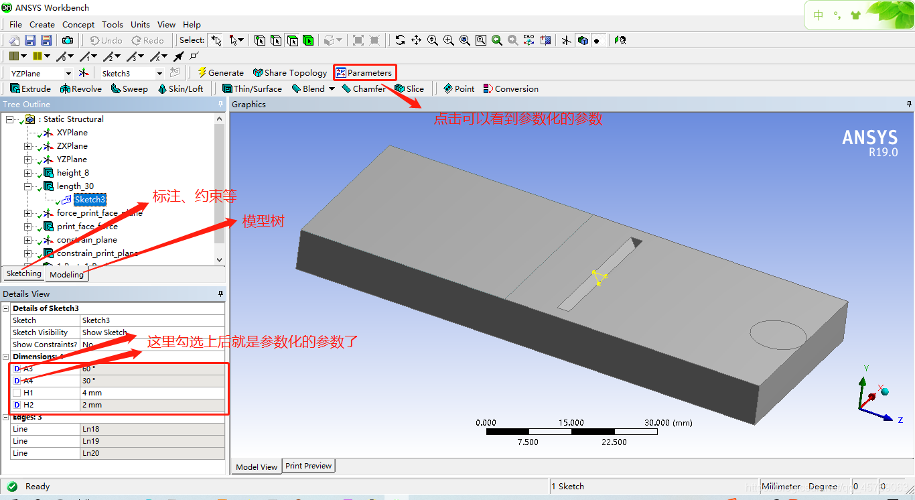Open the Create menu

point(42,24)
